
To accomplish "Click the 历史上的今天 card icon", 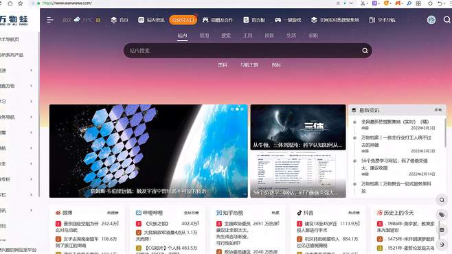I will coord(380,213).
